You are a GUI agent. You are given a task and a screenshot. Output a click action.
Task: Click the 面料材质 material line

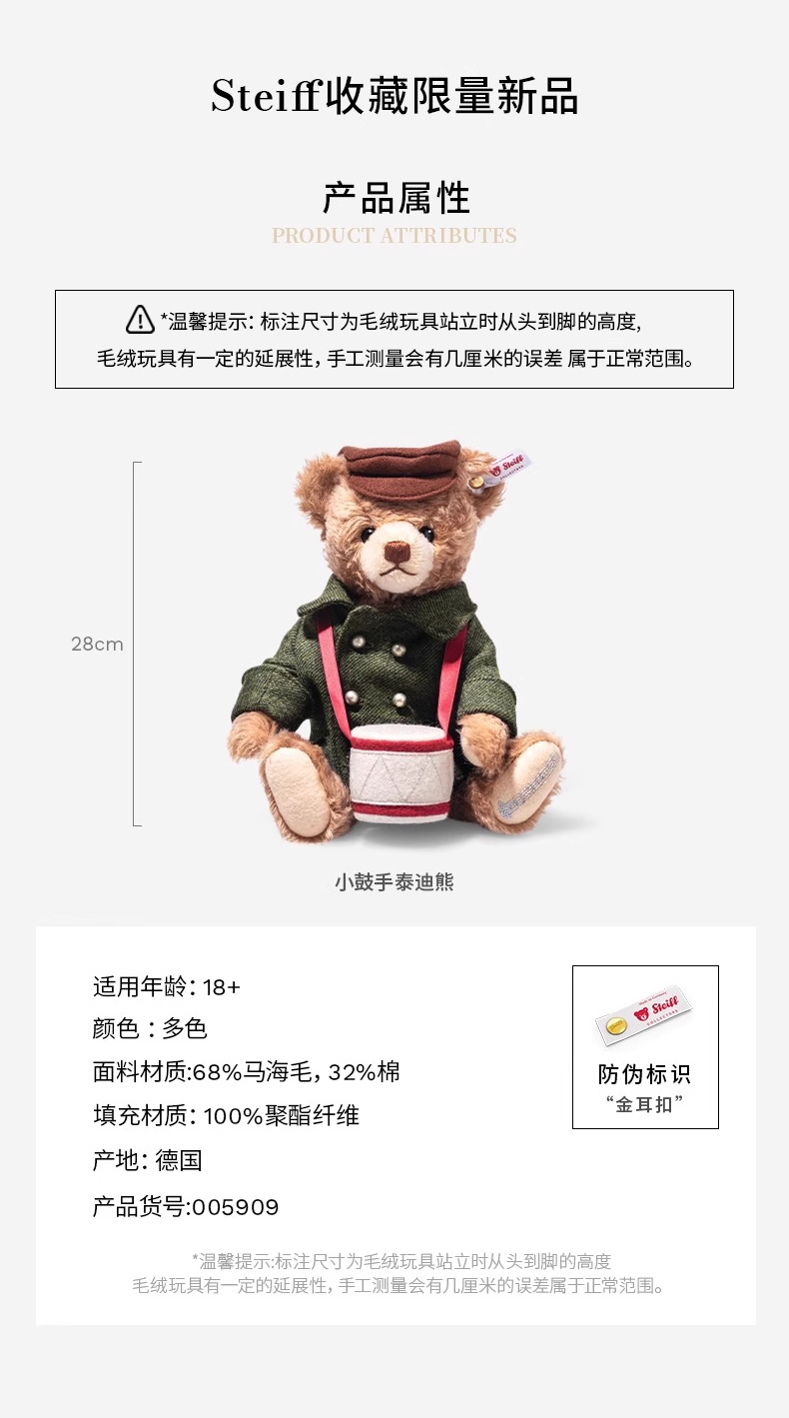[x=247, y=1072]
